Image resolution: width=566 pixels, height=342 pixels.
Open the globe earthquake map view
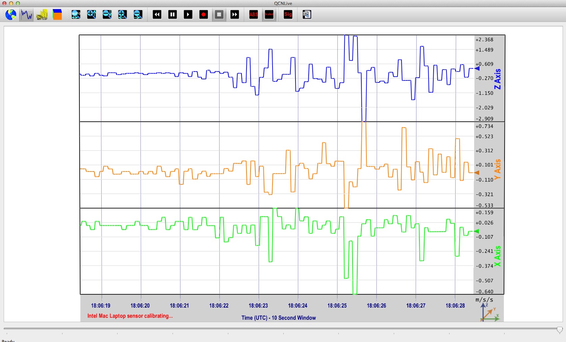tap(11, 15)
